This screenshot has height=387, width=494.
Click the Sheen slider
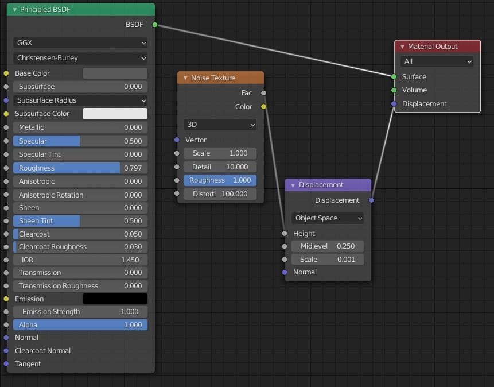[x=80, y=208]
